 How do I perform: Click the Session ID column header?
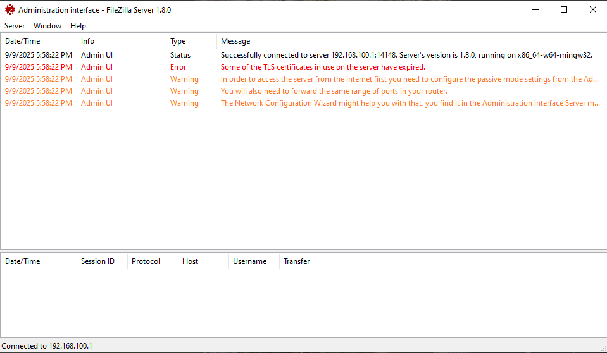point(102,261)
